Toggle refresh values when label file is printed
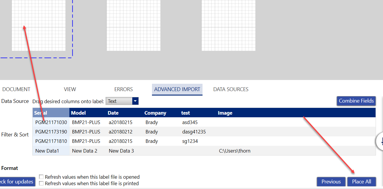This screenshot has width=383, height=189. [x=41, y=183]
